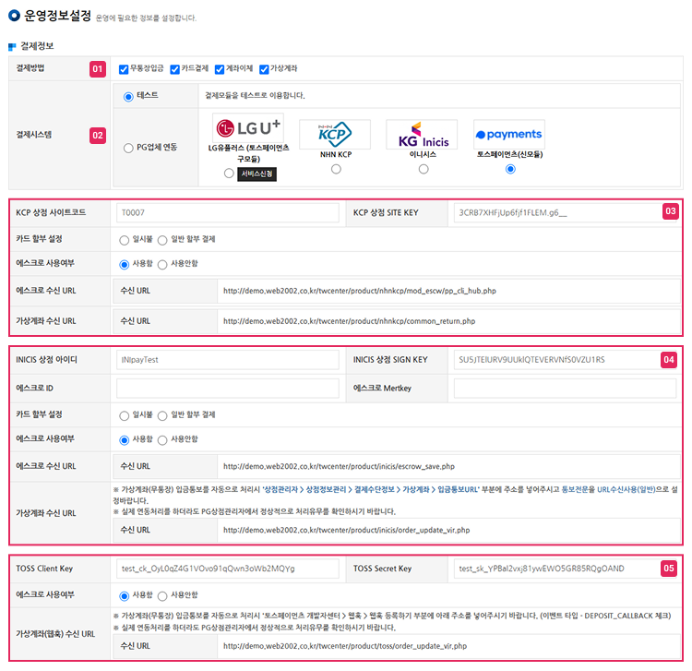The width and height of the screenshot is (692, 671).
Task: Select 사용안함 for TOSS 에스크로
Action: (162, 596)
